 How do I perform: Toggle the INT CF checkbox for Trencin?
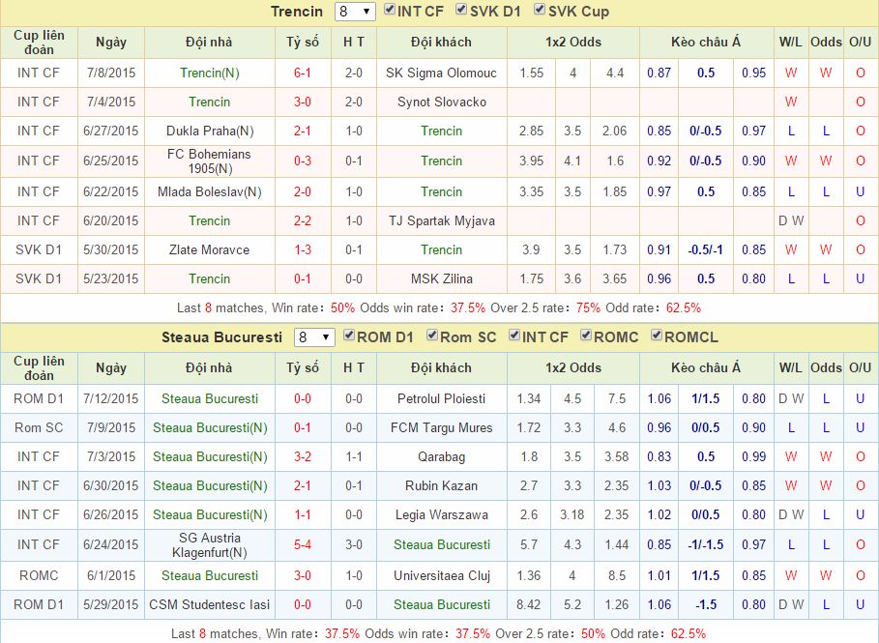pyautogui.click(x=389, y=9)
